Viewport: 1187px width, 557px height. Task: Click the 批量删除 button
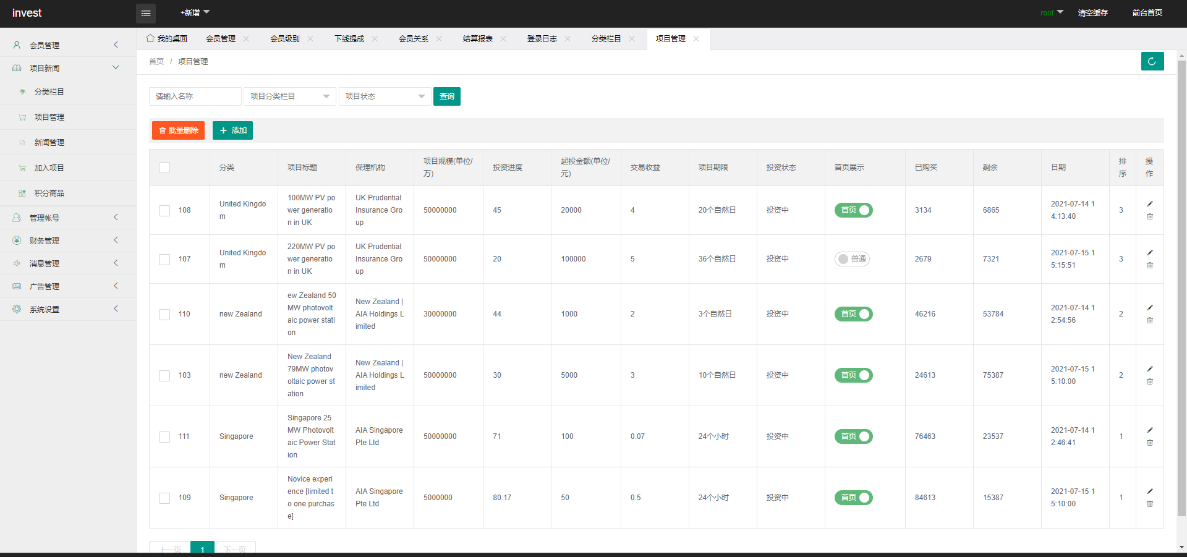tap(178, 130)
